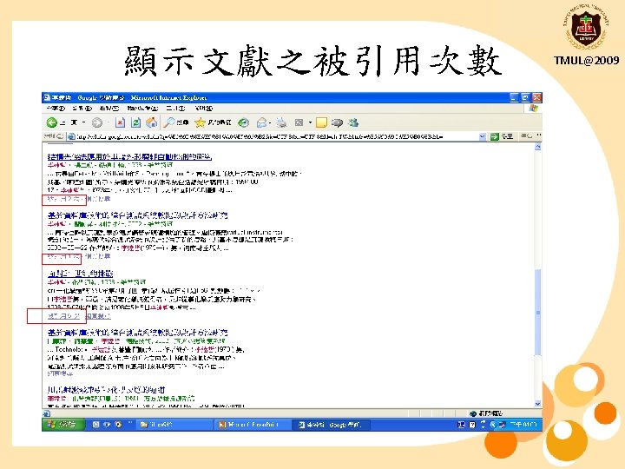The image size is (625, 469).
Task: Click the related articles link under first result
Action: click(x=98, y=199)
